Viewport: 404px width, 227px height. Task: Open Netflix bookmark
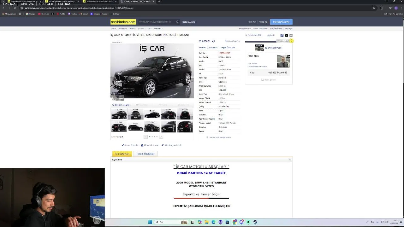61,14
